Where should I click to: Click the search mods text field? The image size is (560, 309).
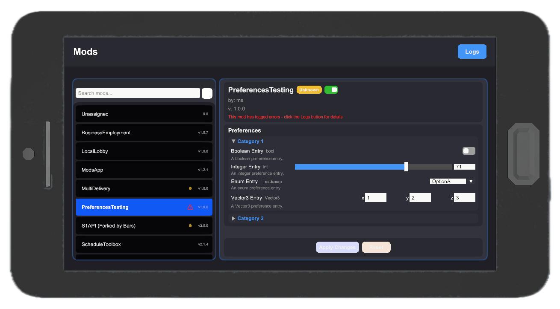[138, 93]
